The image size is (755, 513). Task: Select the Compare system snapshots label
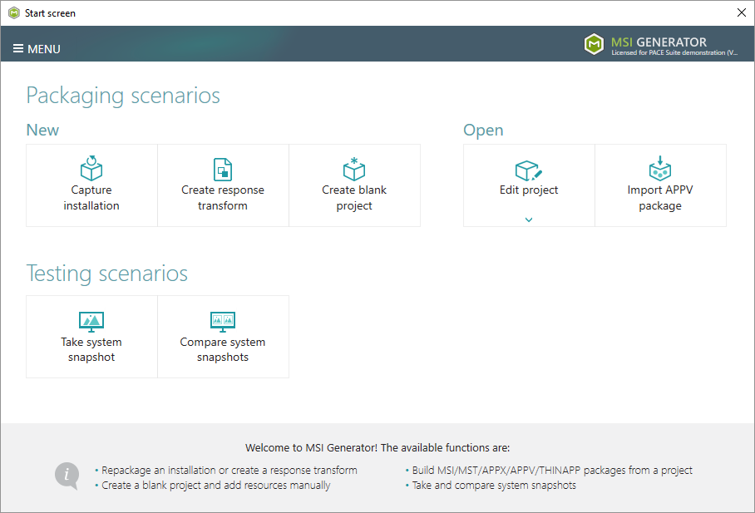pyautogui.click(x=223, y=349)
